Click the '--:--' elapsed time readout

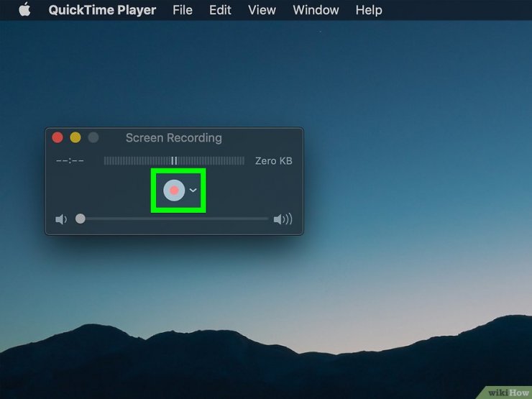(70, 161)
